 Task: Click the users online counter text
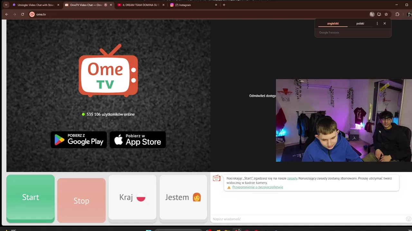pyautogui.click(x=110, y=114)
